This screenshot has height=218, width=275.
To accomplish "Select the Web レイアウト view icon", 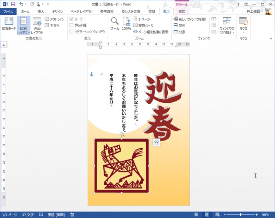I will [37, 24].
